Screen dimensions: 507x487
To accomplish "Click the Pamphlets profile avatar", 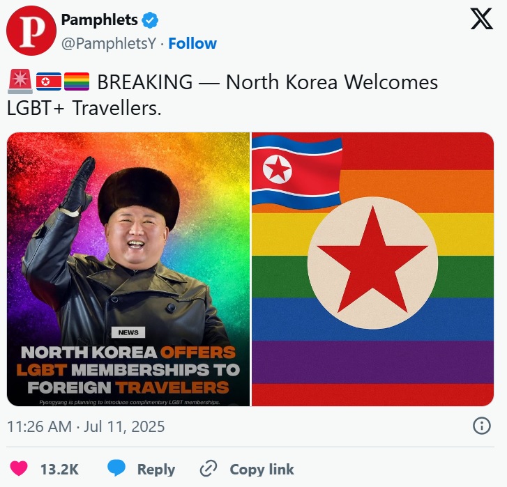I will pos(31,31).
